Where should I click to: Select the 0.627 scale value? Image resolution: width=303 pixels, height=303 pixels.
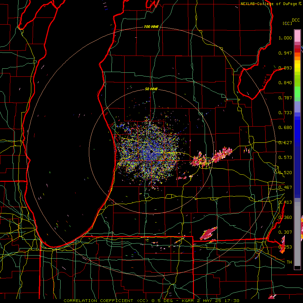click(285, 143)
